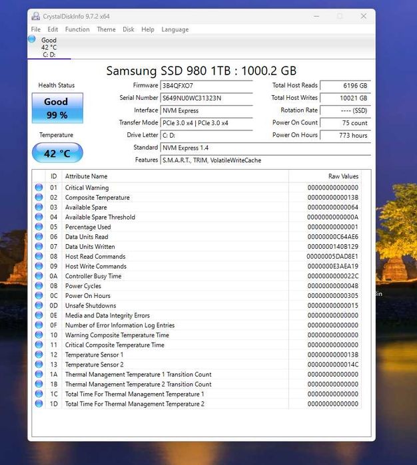
Task: Open the Theme menu
Action: pos(106,29)
